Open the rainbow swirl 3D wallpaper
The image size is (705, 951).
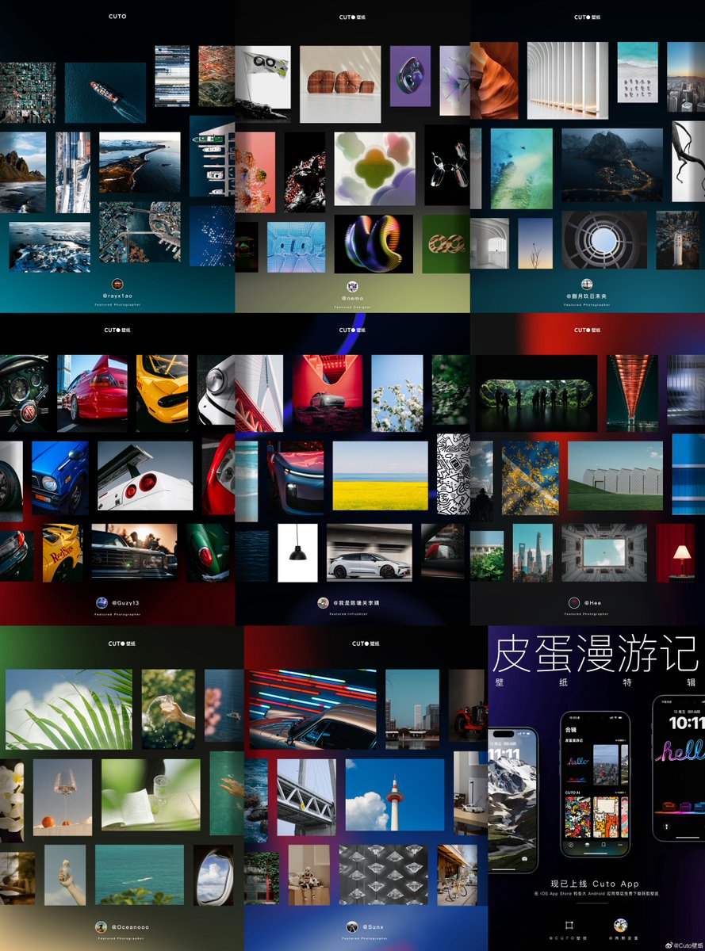(x=374, y=244)
